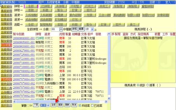Click the 員工 tracking button
Image resolution: width=176 pixels, height=110 pixels.
coord(133,25)
